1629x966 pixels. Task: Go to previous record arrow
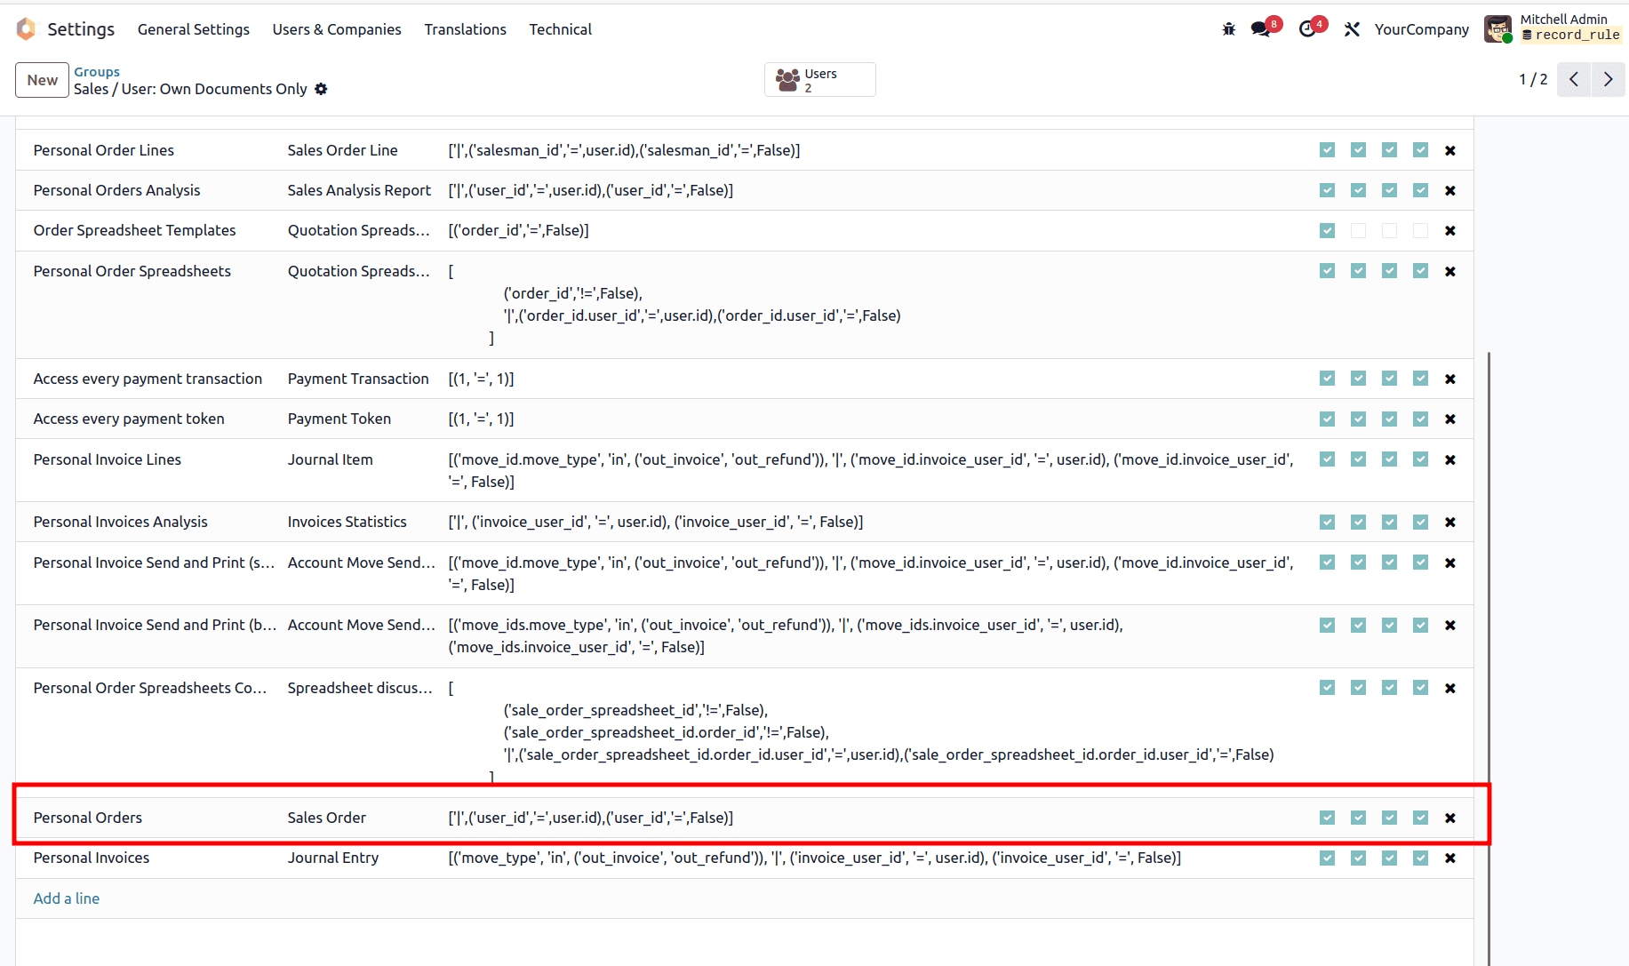[1574, 79]
